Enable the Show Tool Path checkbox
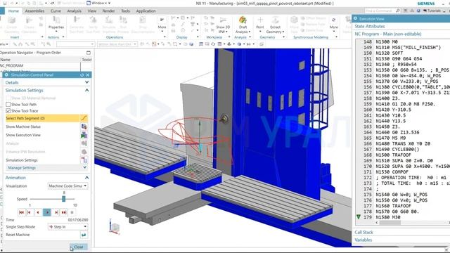This screenshot has height=253, width=450. 8,105
